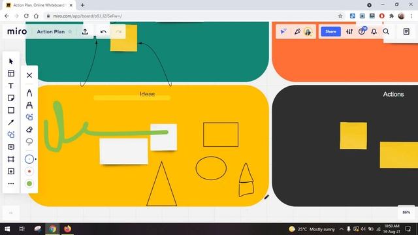The height and width of the screenshot is (235, 418).
Task: Click the miro logo
Action: 17,31
